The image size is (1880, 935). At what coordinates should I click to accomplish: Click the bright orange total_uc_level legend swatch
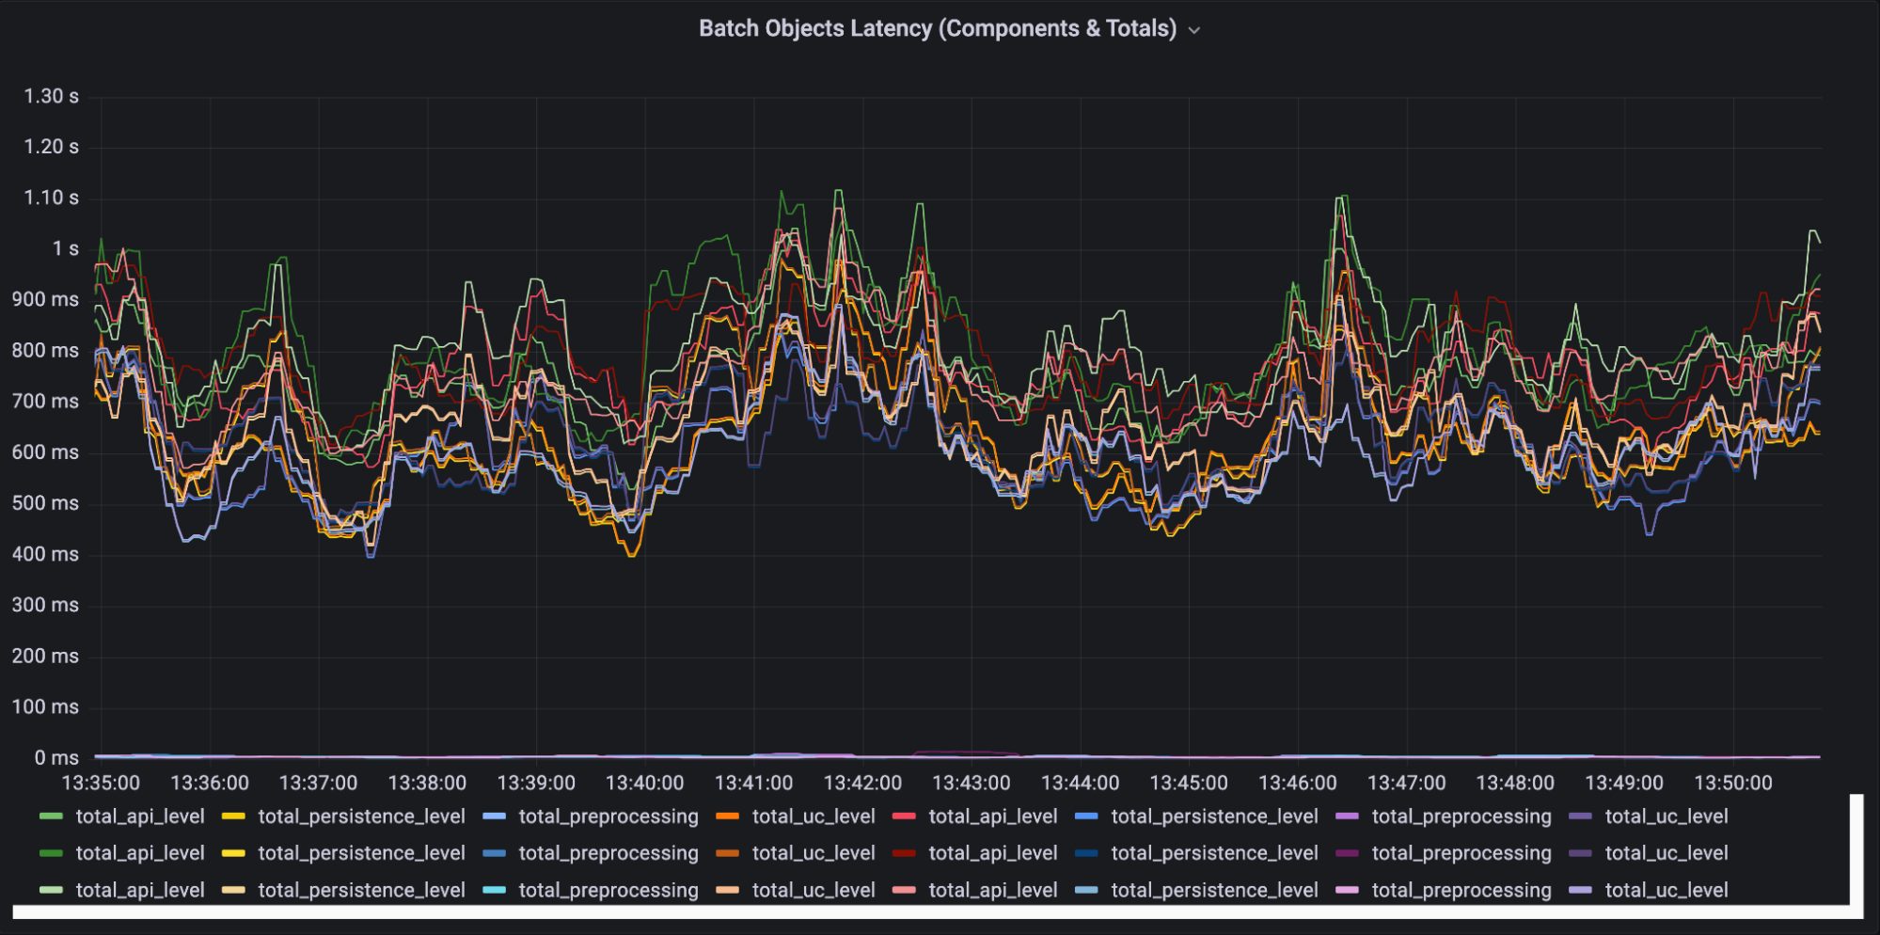click(x=727, y=816)
